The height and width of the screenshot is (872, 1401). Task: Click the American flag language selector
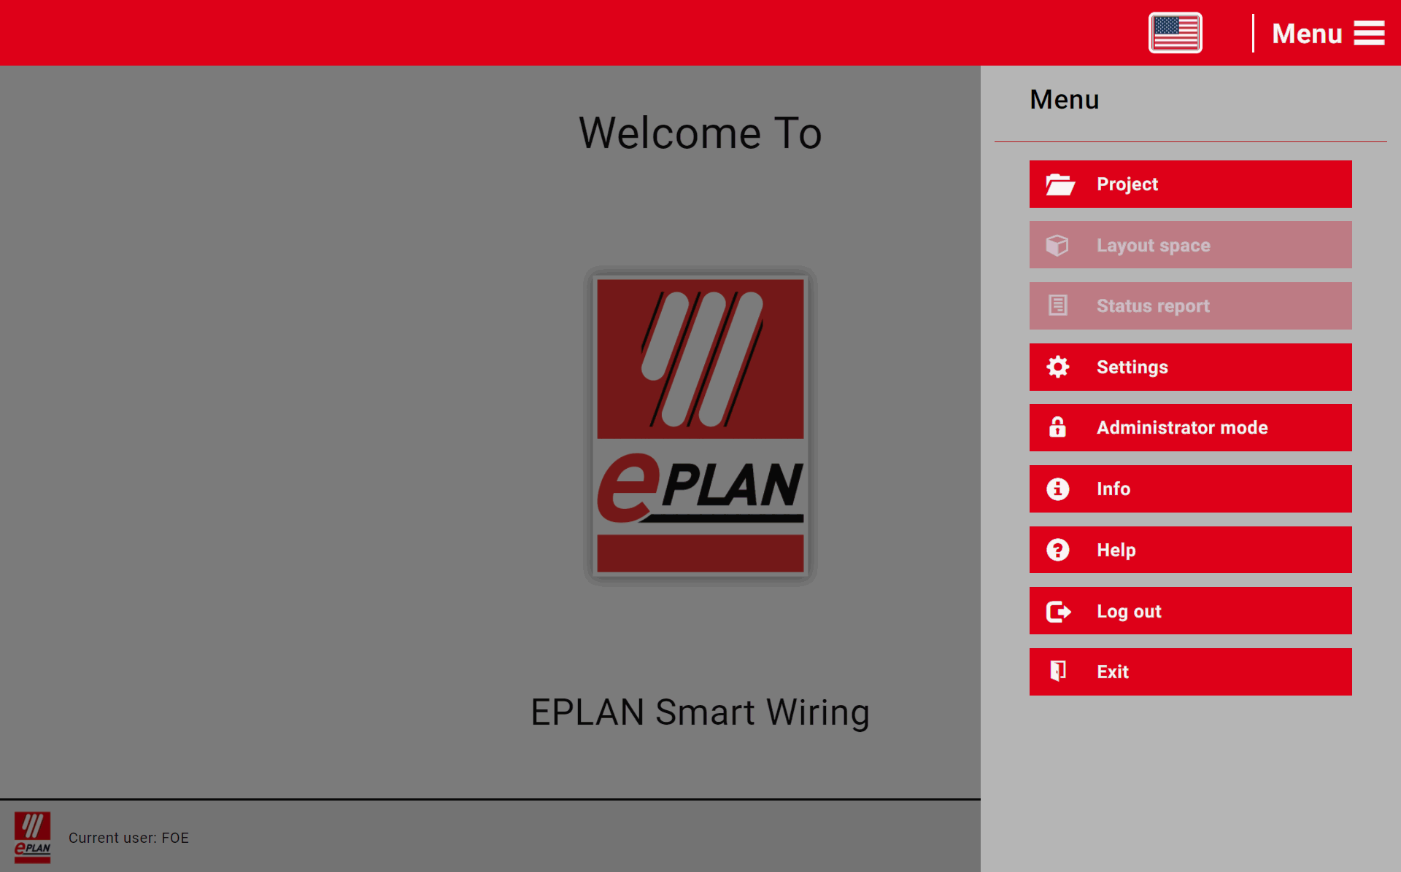click(x=1175, y=32)
